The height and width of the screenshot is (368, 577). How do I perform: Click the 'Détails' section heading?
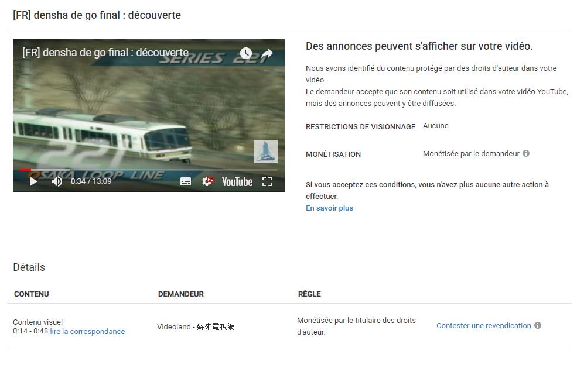pos(29,267)
